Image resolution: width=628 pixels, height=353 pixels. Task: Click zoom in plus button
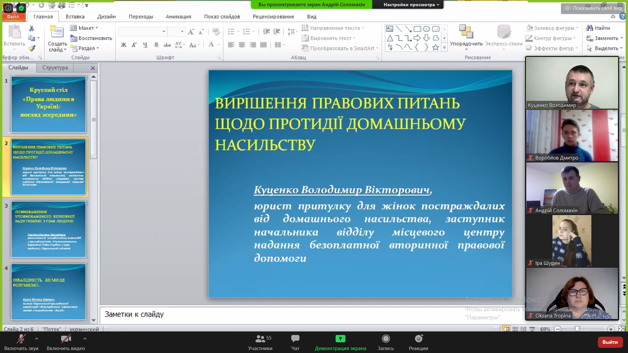click(611, 329)
